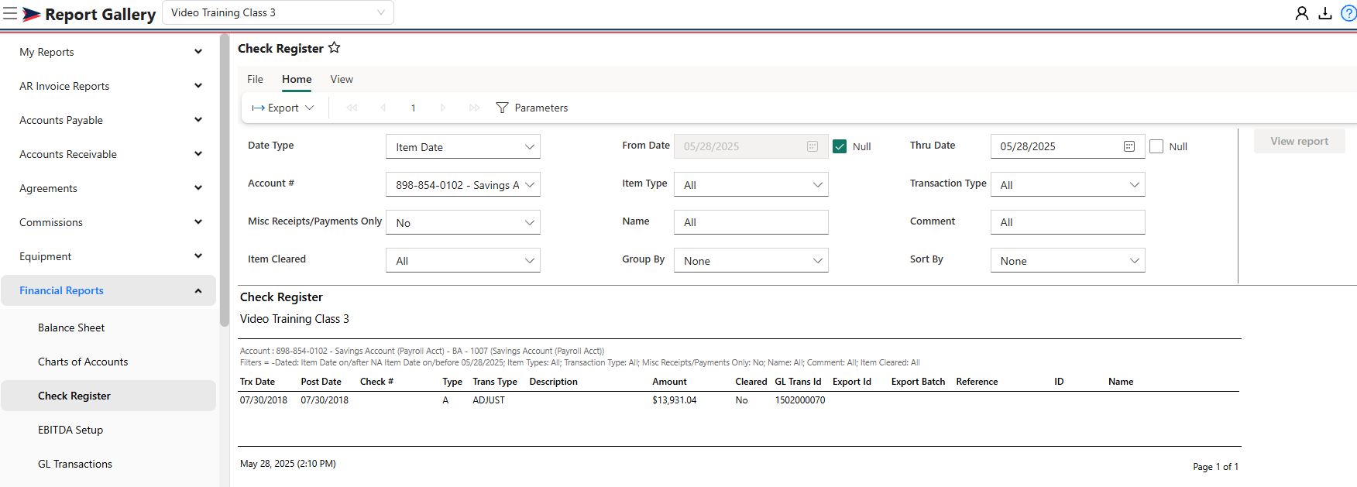Screen dimensions: 1357x487
Task: Open the user profile icon
Action: coord(1302,13)
